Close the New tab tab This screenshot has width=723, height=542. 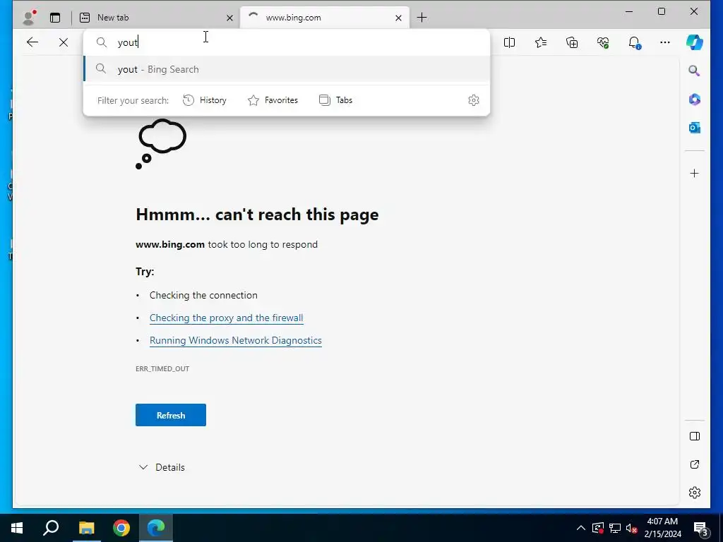(x=229, y=18)
